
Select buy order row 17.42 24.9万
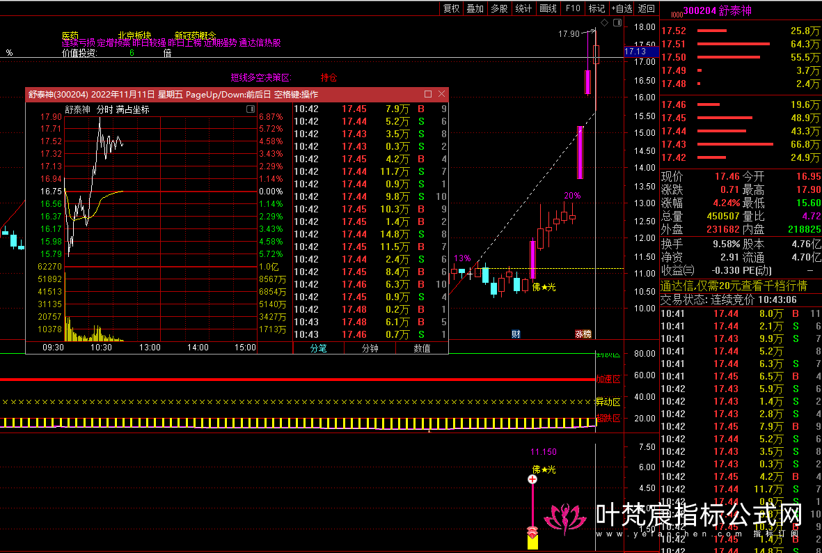click(x=741, y=157)
